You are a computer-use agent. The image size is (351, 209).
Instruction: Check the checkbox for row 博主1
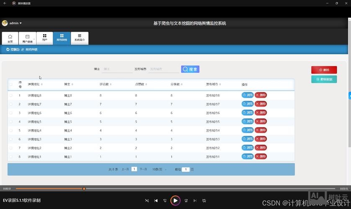pos(11,156)
